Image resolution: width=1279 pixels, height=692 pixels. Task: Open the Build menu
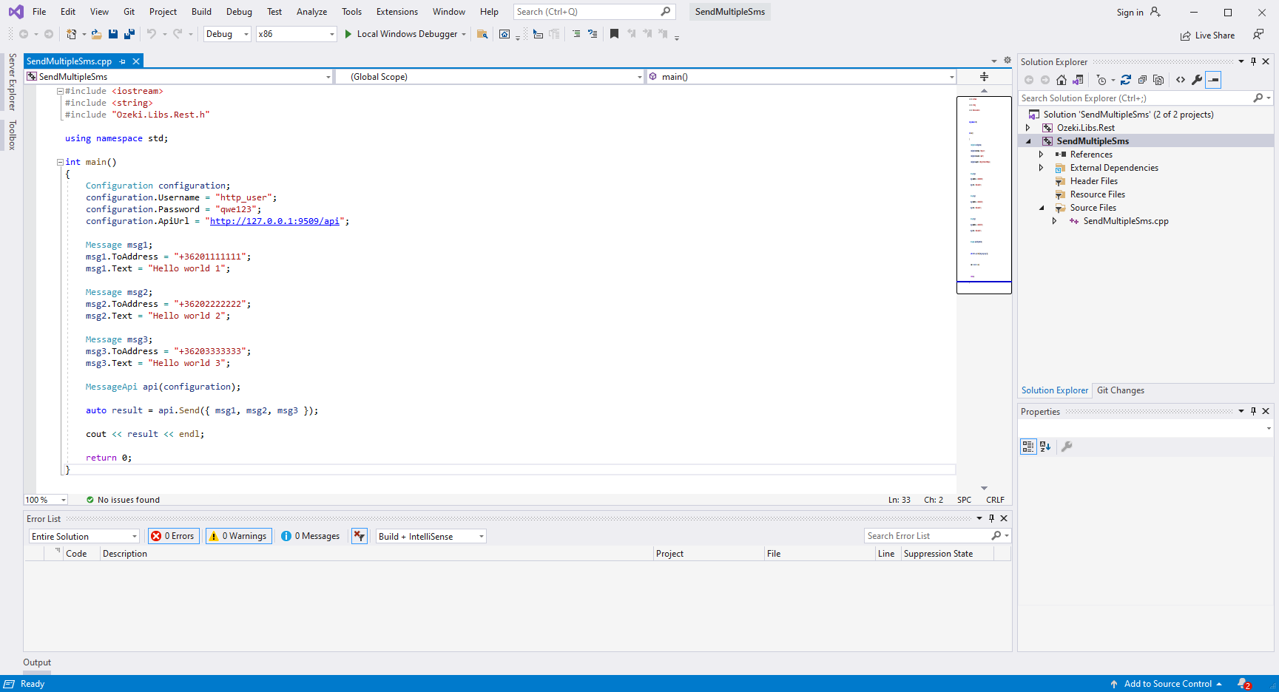tap(201, 12)
